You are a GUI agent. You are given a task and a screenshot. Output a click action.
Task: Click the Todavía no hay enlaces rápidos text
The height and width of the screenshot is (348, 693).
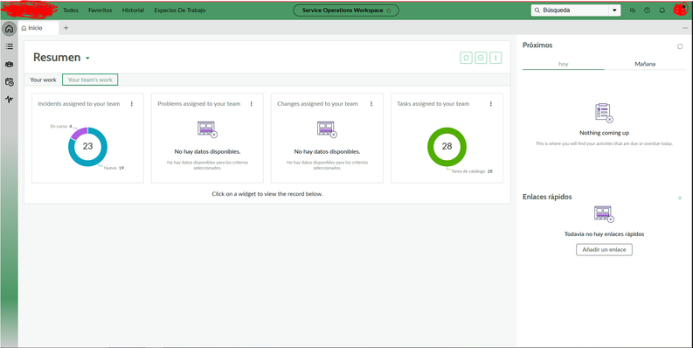tap(604, 234)
